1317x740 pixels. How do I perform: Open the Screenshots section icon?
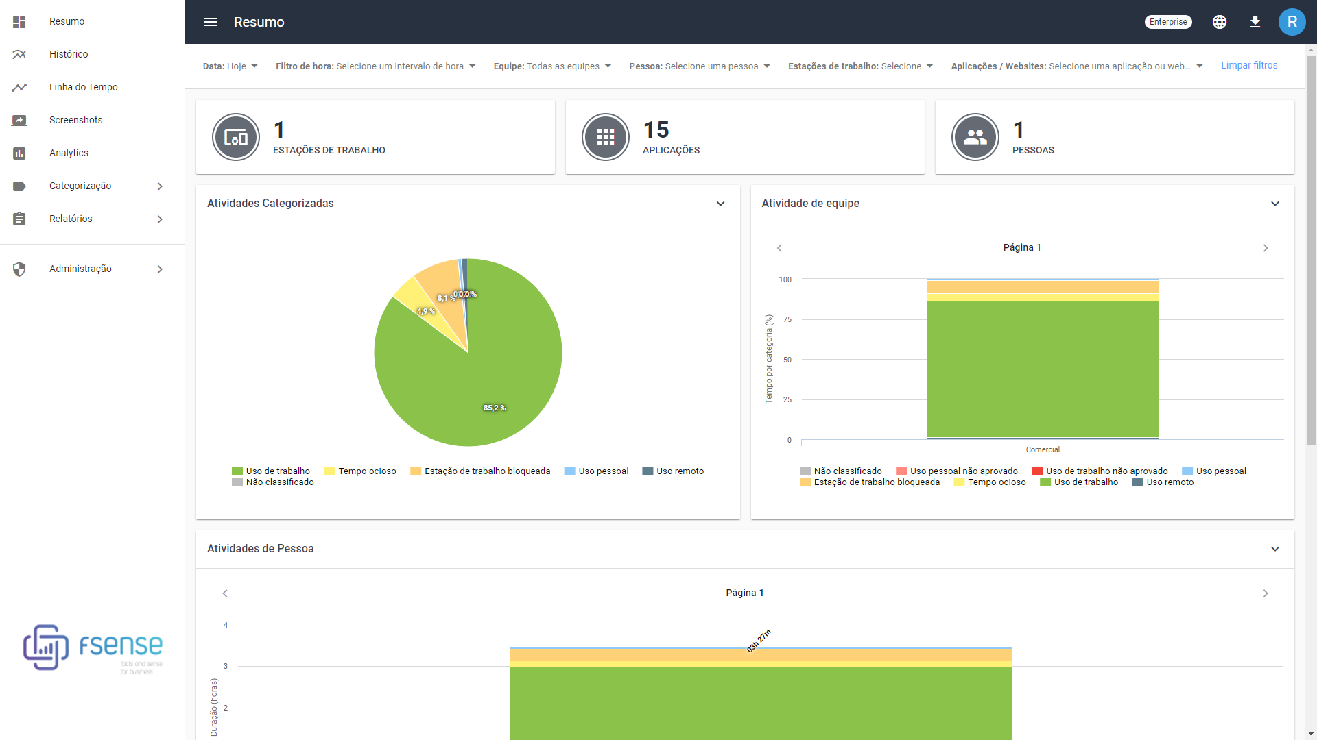[19, 120]
